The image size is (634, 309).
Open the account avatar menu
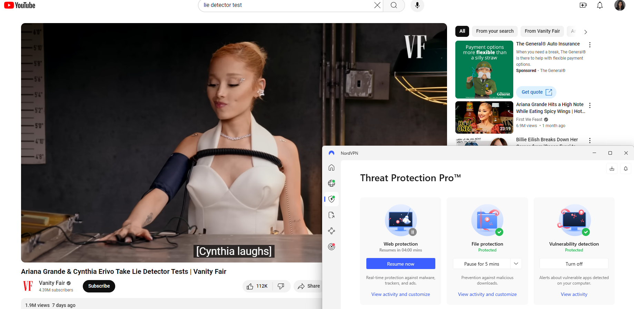pos(620,5)
